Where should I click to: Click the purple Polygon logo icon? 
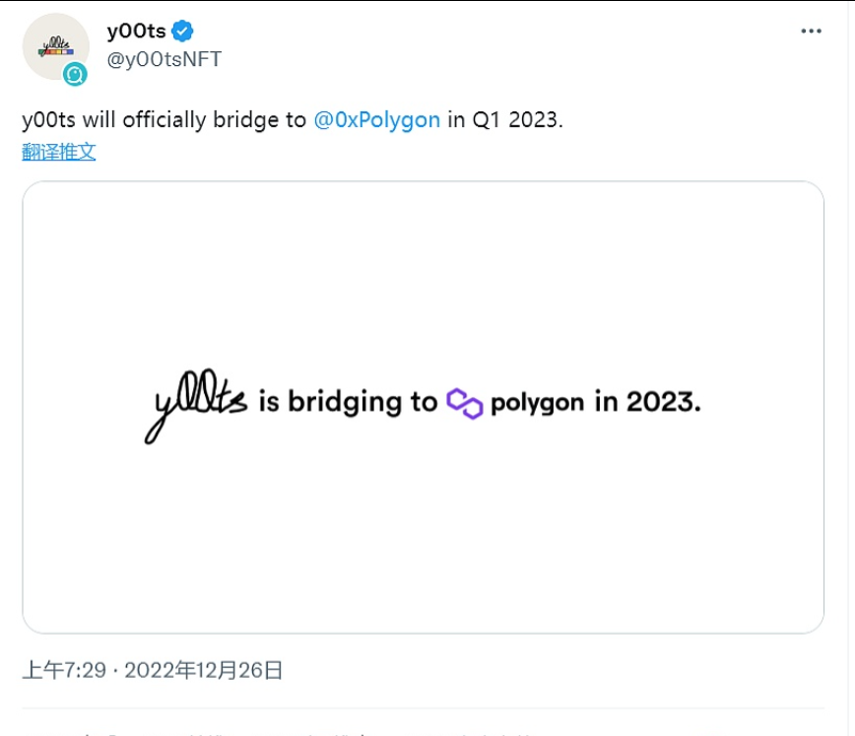pos(464,403)
